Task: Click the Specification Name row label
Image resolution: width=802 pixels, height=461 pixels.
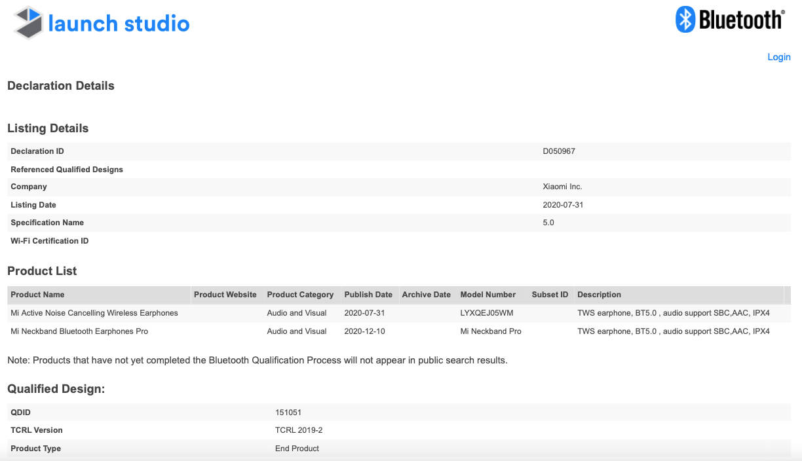Action: (x=47, y=223)
